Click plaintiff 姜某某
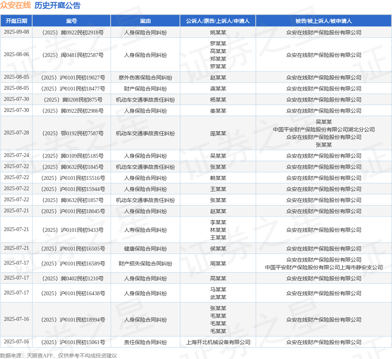392x359 pixels. point(218,111)
